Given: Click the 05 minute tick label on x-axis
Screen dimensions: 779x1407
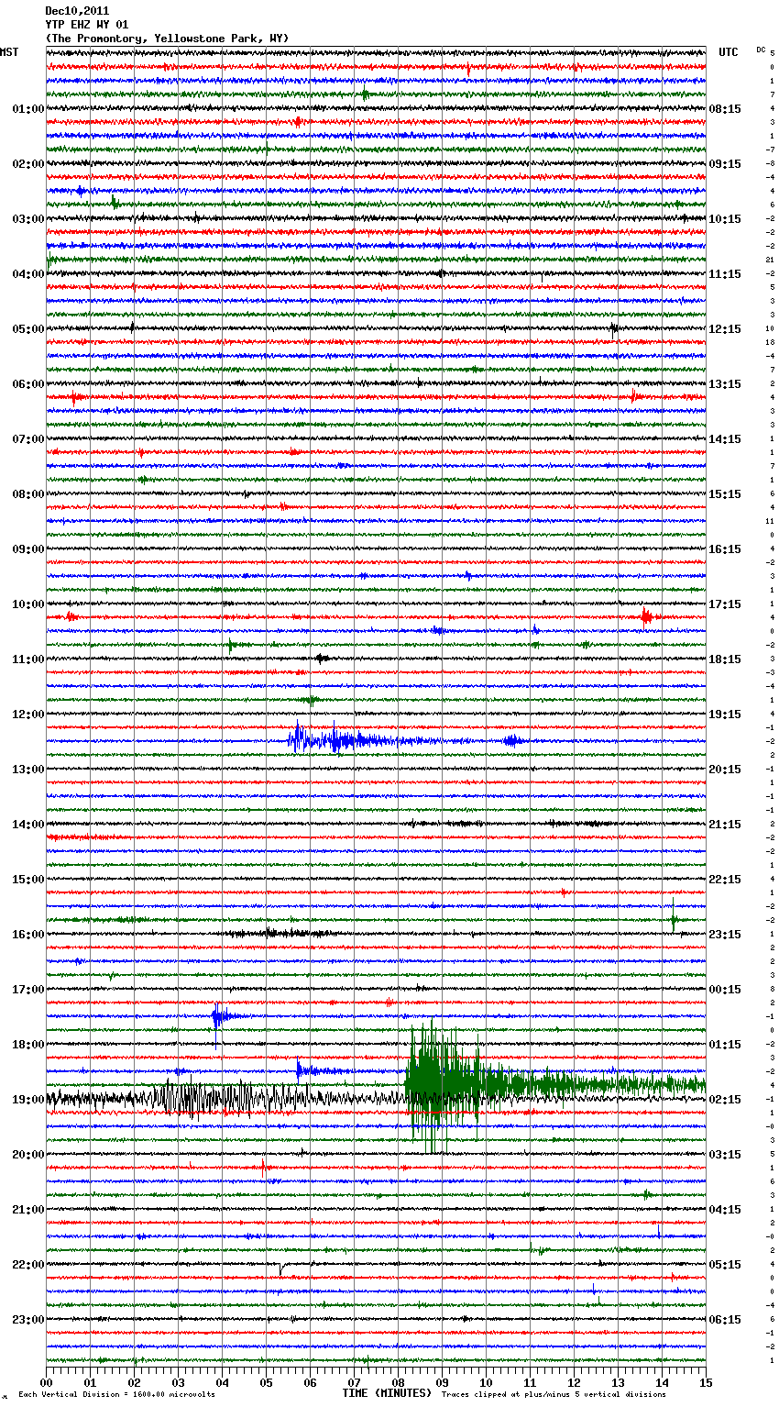Looking at the screenshot, I should (266, 1382).
